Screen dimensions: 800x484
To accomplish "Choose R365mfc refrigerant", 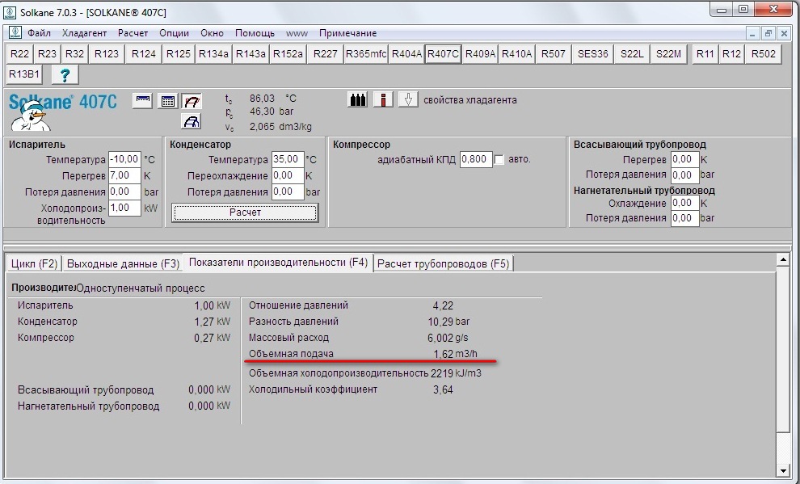I will pos(366,54).
